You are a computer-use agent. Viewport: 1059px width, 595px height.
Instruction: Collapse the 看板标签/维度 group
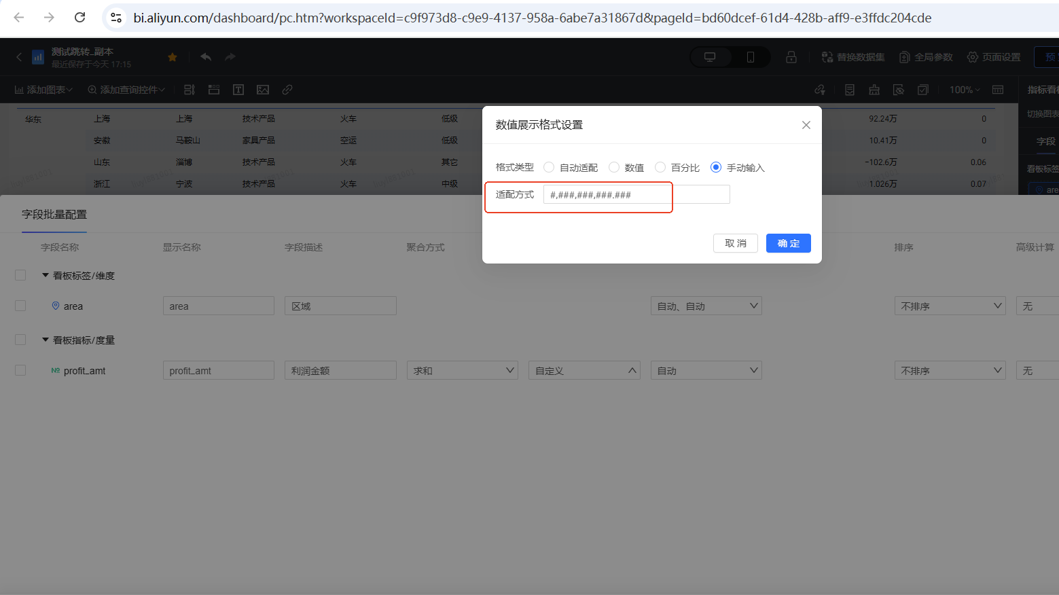click(46, 275)
